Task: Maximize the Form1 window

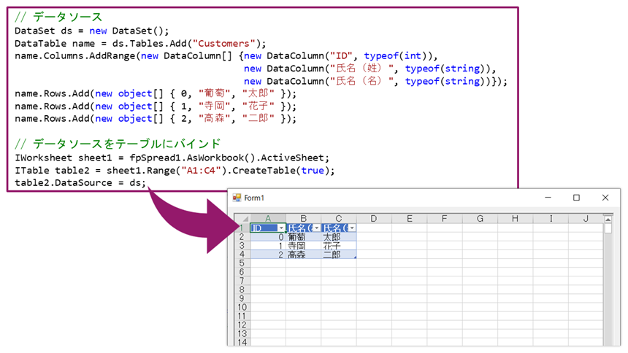Action: tap(576, 198)
